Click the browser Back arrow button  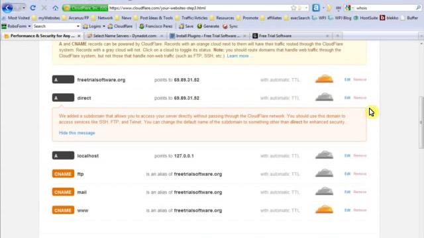click(x=7, y=8)
